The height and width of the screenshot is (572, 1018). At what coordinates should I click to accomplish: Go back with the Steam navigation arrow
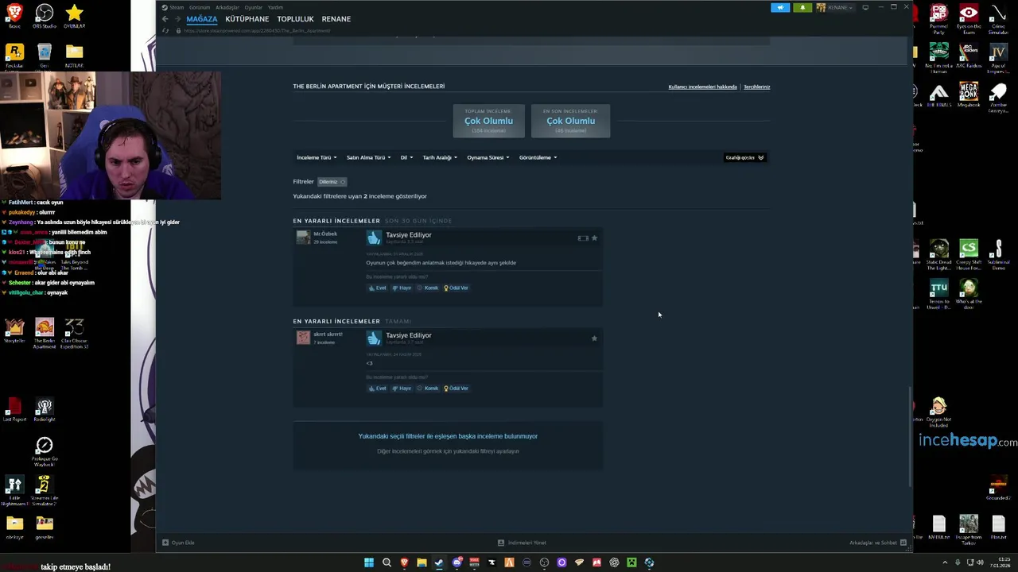click(x=165, y=19)
